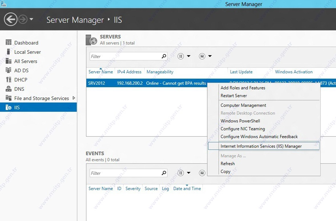336x221 pixels.
Task: Click the Server Manager title bar icon
Action: 4,4
